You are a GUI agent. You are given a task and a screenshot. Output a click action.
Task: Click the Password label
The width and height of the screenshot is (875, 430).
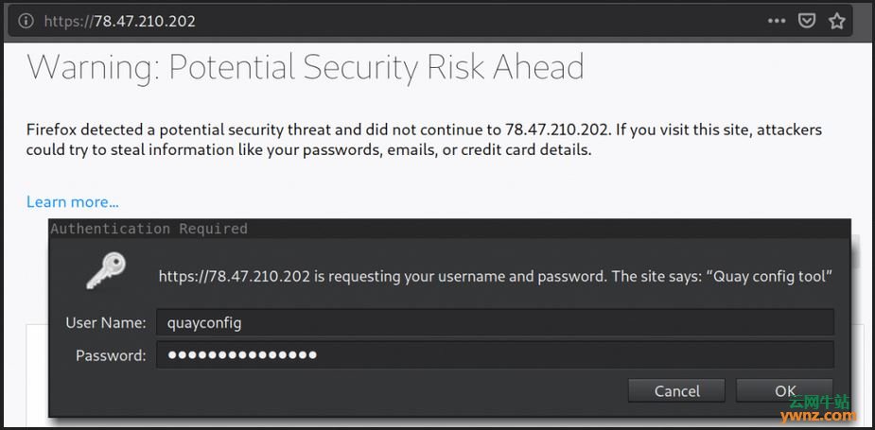click(111, 355)
